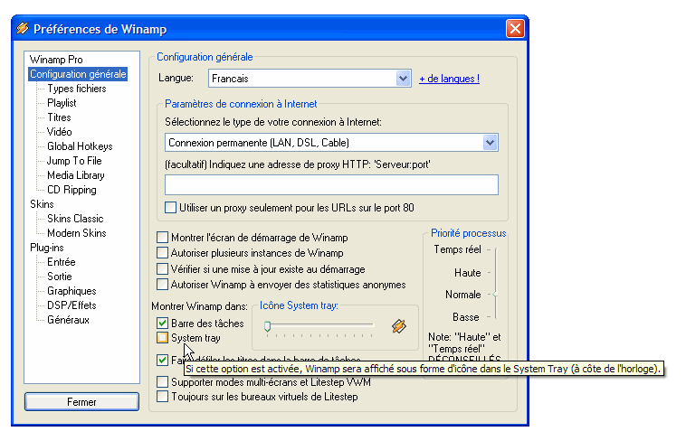Click 'Temps réel' priority label

pos(457,249)
